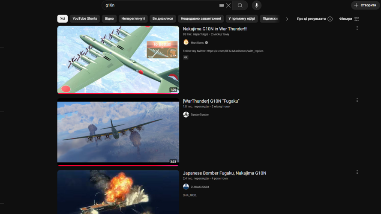
Task: Open TunderTunder channel avatar
Action: pyautogui.click(x=186, y=115)
